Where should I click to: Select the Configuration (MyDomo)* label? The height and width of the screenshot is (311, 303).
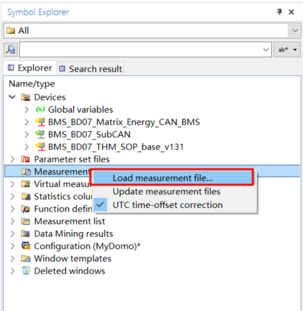(x=88, y=246)
